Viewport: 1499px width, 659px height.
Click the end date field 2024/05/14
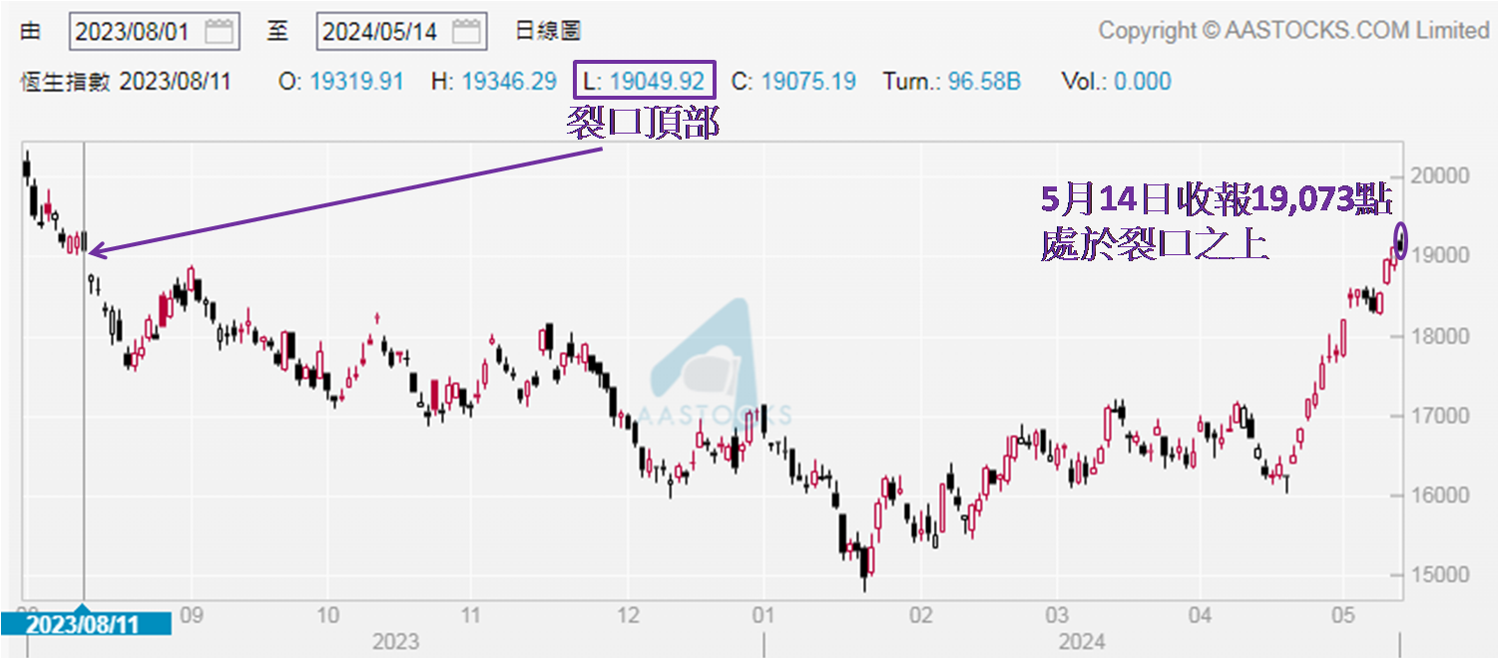381,31
